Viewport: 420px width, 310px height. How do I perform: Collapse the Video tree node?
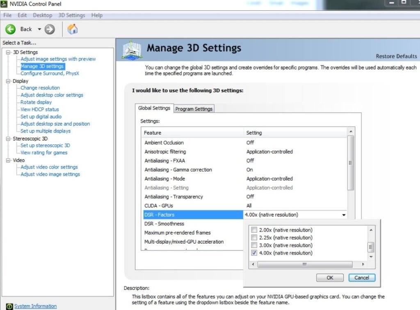8,161
